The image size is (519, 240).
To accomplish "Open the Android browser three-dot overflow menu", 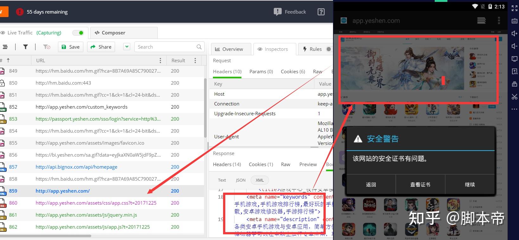I will point(499,21).
